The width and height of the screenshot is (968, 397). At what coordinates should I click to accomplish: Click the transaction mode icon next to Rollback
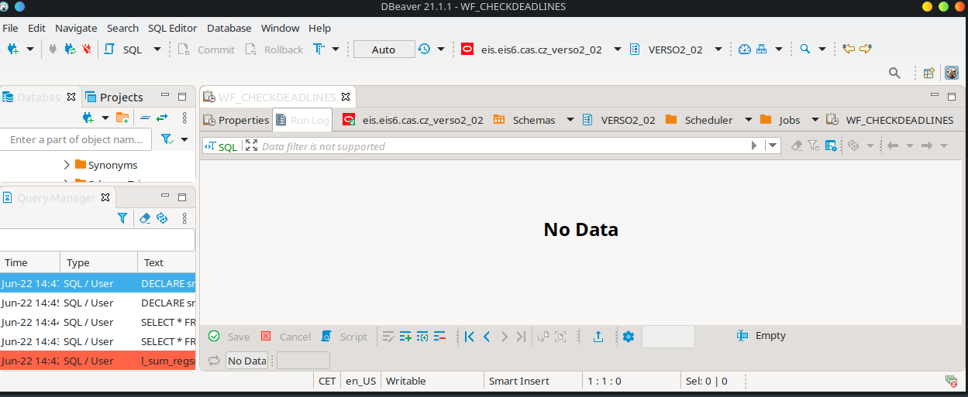tap(319, 49)
